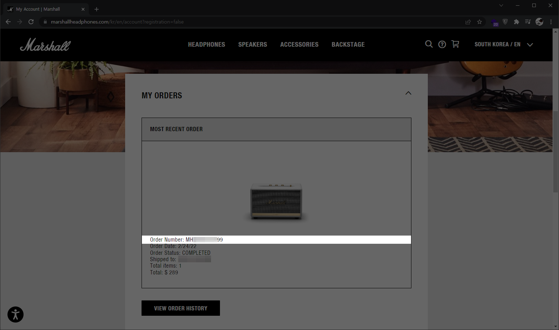This screenshot has width=559, height=330.
Task: Open the shopping cart icon
Action: pyautogui.click(x=455, y=44)
